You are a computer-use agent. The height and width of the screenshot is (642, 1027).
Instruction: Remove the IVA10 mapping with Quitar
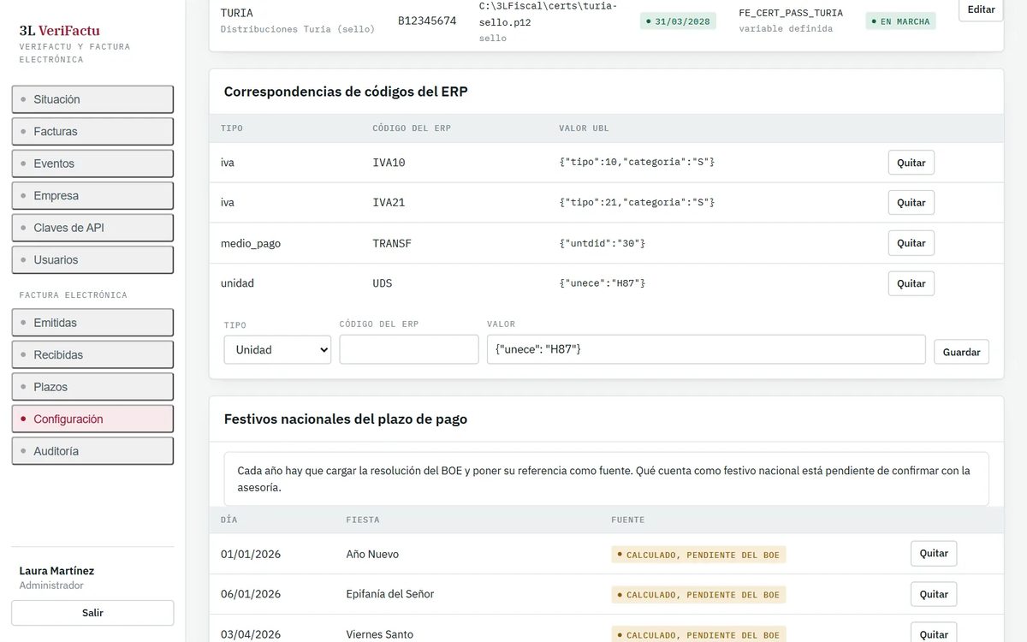pyautogui.click(x=911, y=163)
